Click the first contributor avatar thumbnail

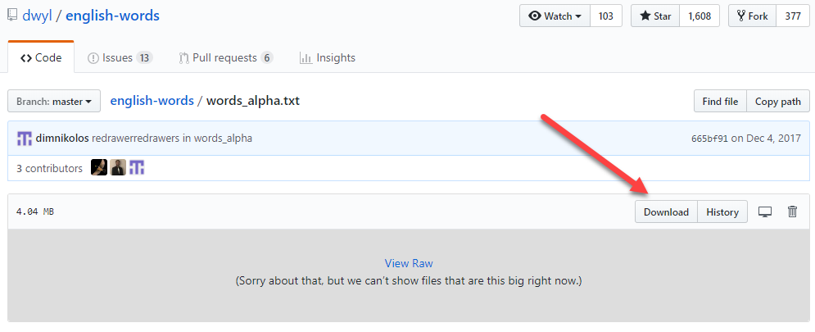coord(99,168)
